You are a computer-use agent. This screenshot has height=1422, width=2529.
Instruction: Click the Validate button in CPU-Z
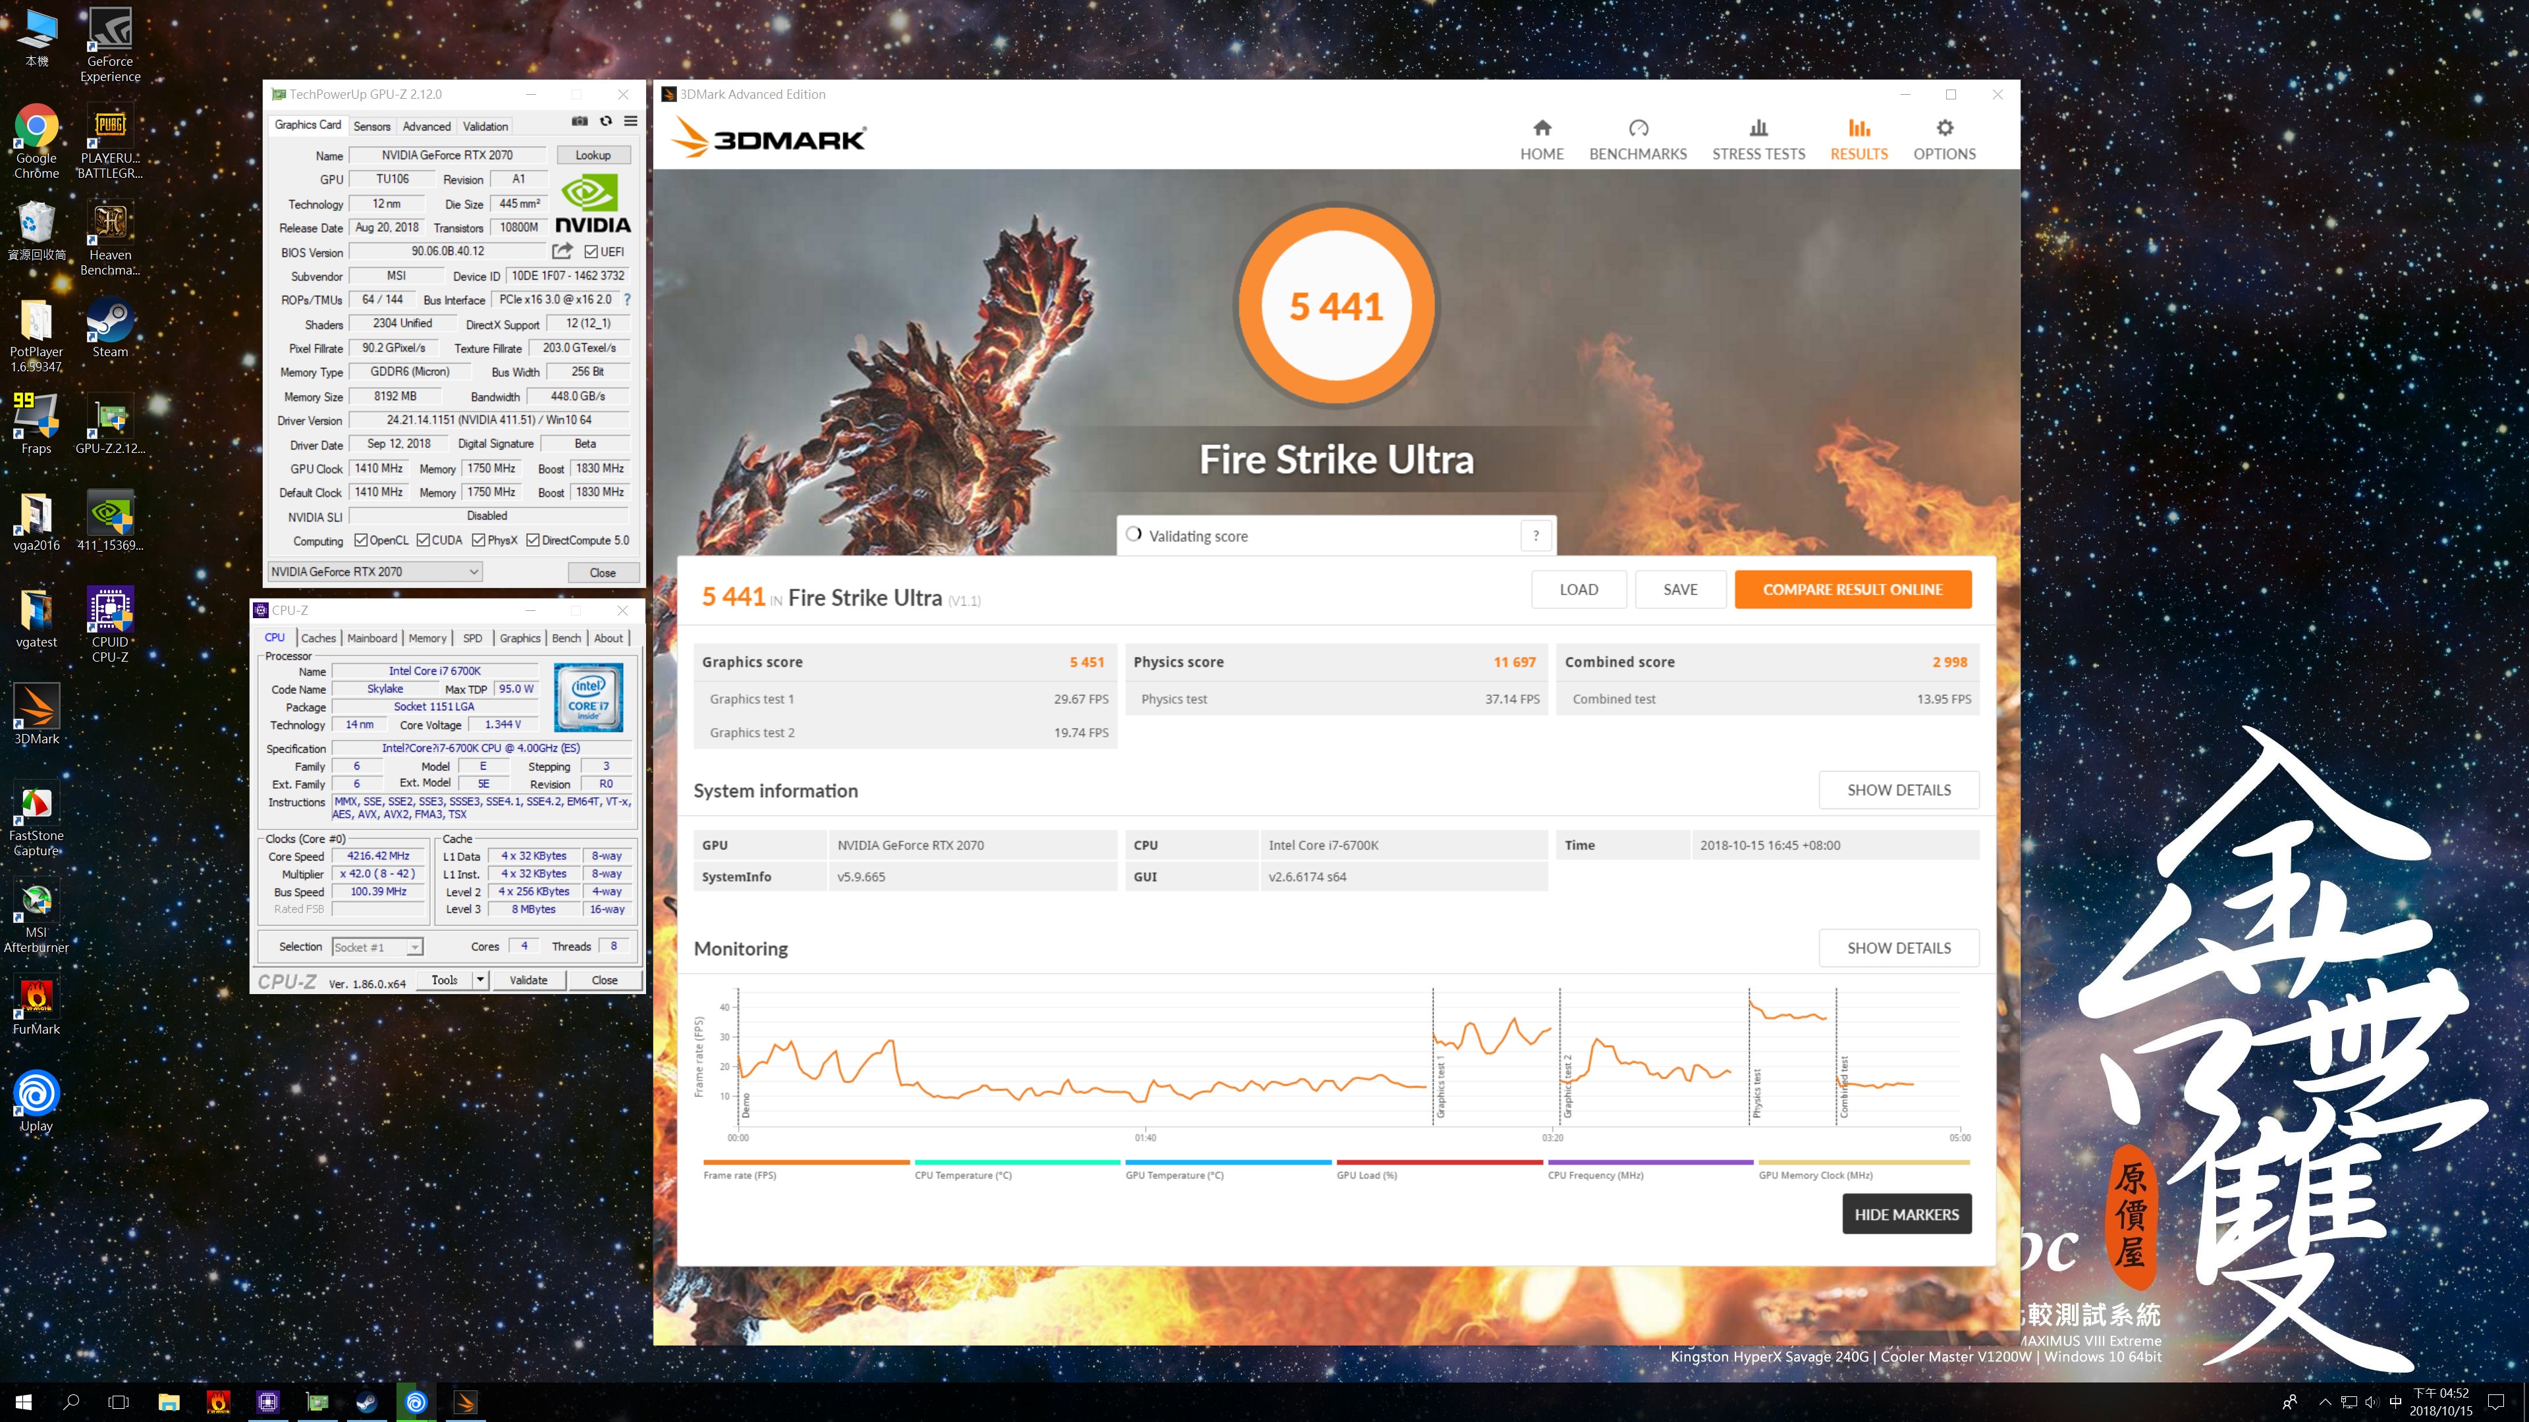(528, 980)
